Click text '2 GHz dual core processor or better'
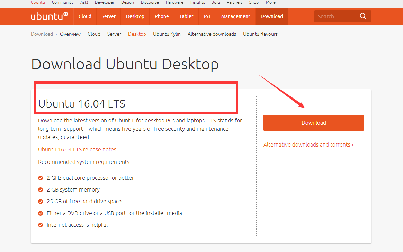 tap(90, 178)
